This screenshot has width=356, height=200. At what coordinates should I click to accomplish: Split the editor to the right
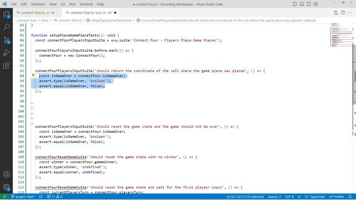point(343,13)
